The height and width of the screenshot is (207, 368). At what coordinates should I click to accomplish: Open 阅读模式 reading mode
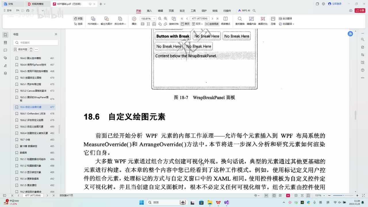coord(225,21)
